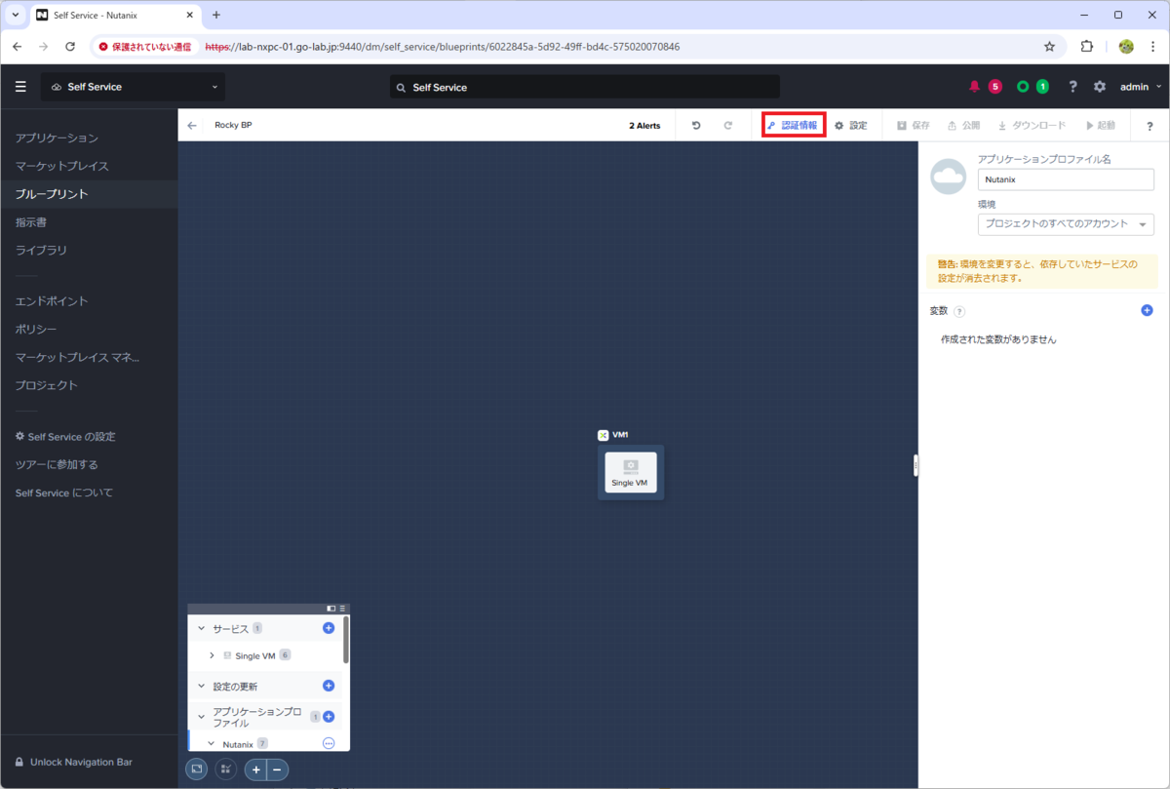
Task: Open the help question mark in header
Action: pyautogui.click(x=1072, y=87)
